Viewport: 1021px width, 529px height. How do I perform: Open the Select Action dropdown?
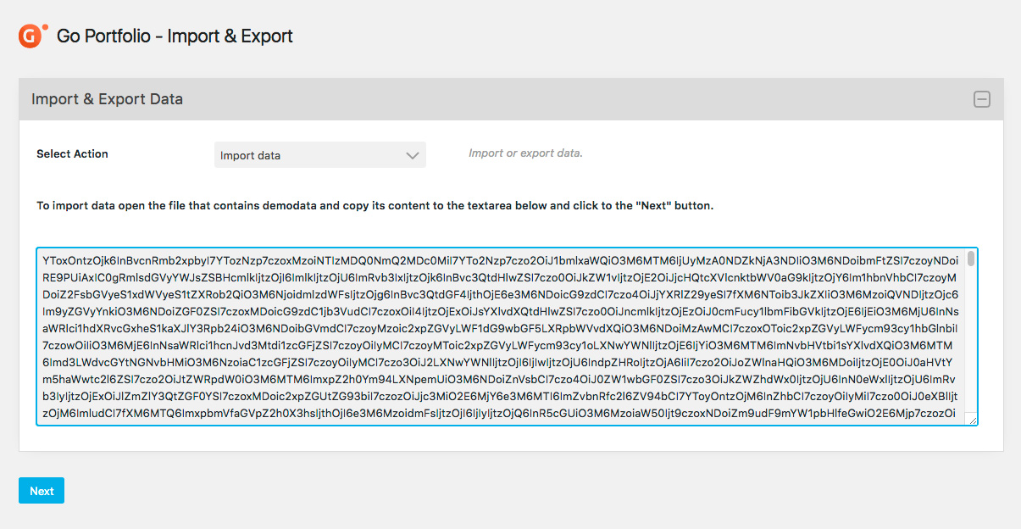[319, 155]
